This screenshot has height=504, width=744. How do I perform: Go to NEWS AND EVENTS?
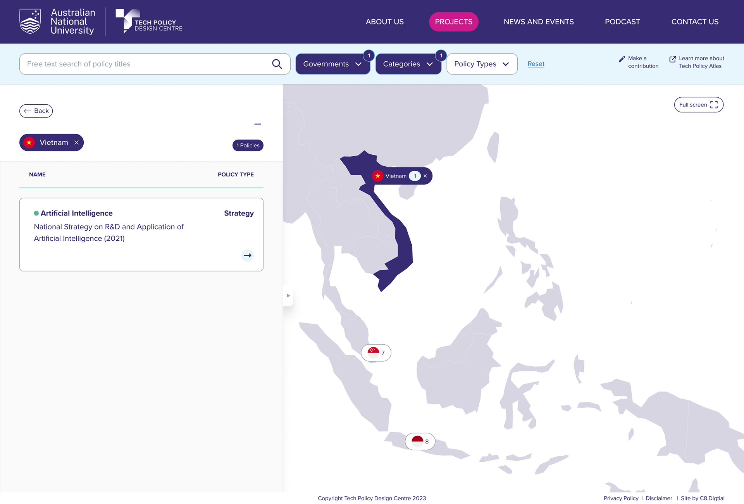click(539, 22)
